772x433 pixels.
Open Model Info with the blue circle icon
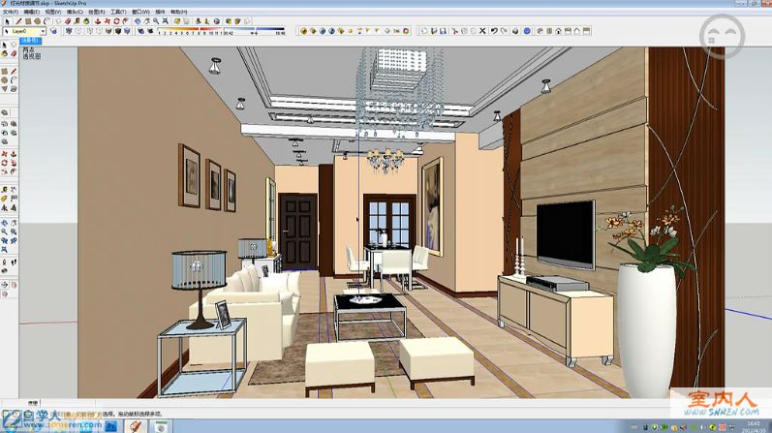click(527, 31)
